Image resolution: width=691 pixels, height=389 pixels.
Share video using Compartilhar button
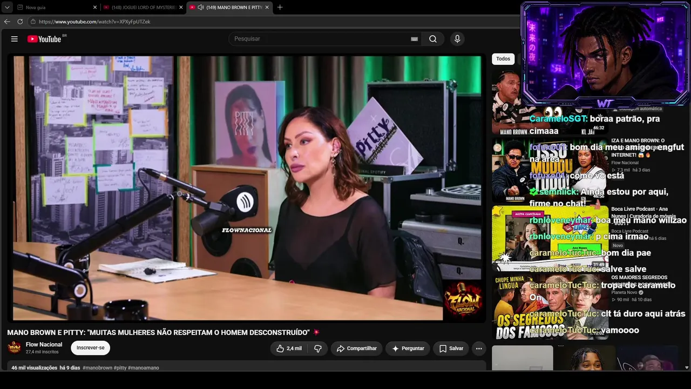[356, 348]
